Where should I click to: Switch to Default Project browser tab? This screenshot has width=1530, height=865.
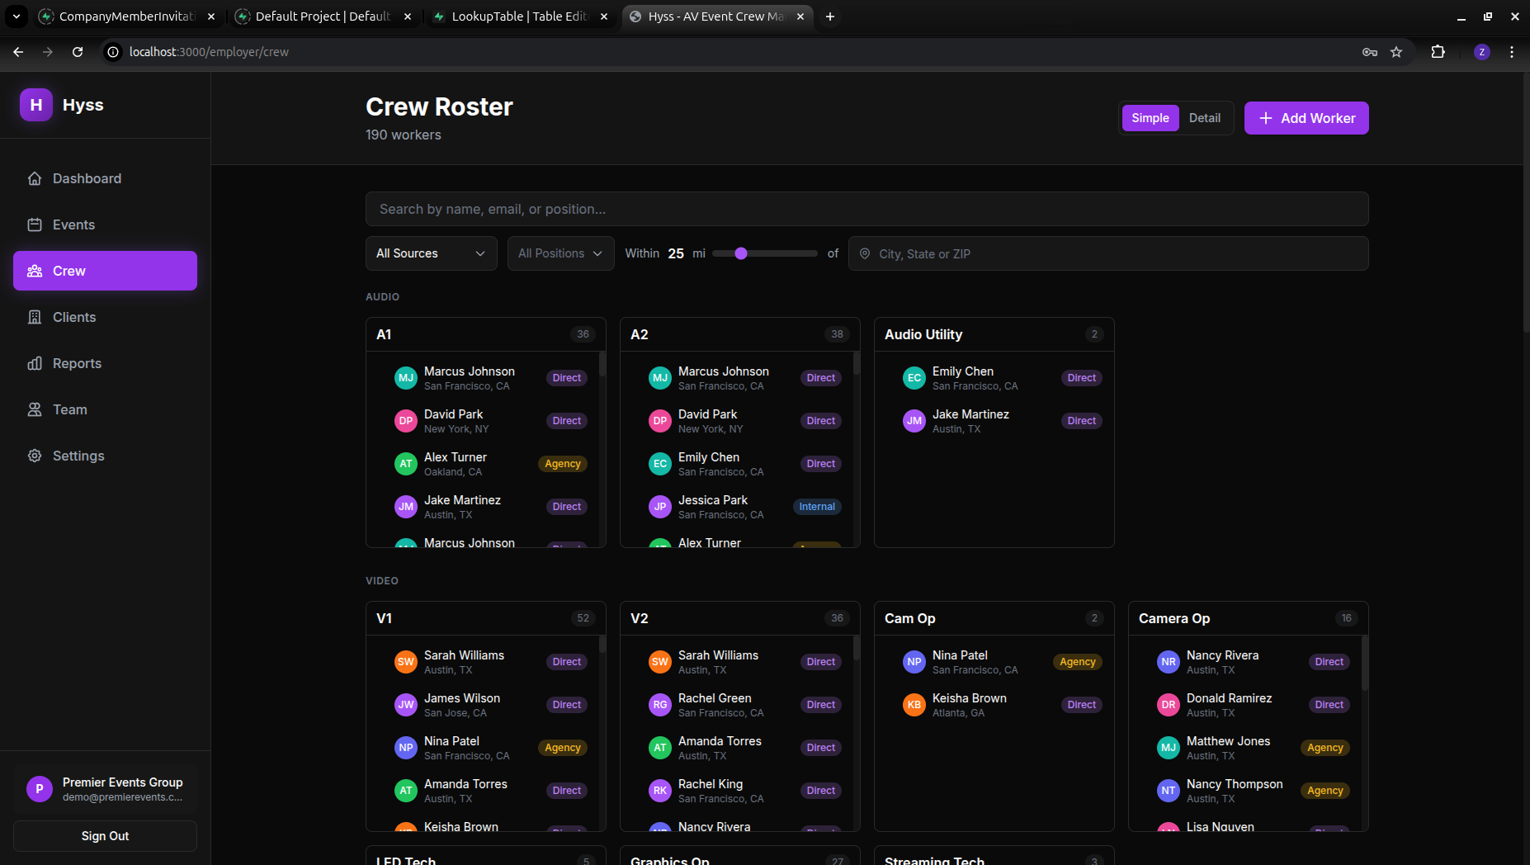(x=323, y=17)
